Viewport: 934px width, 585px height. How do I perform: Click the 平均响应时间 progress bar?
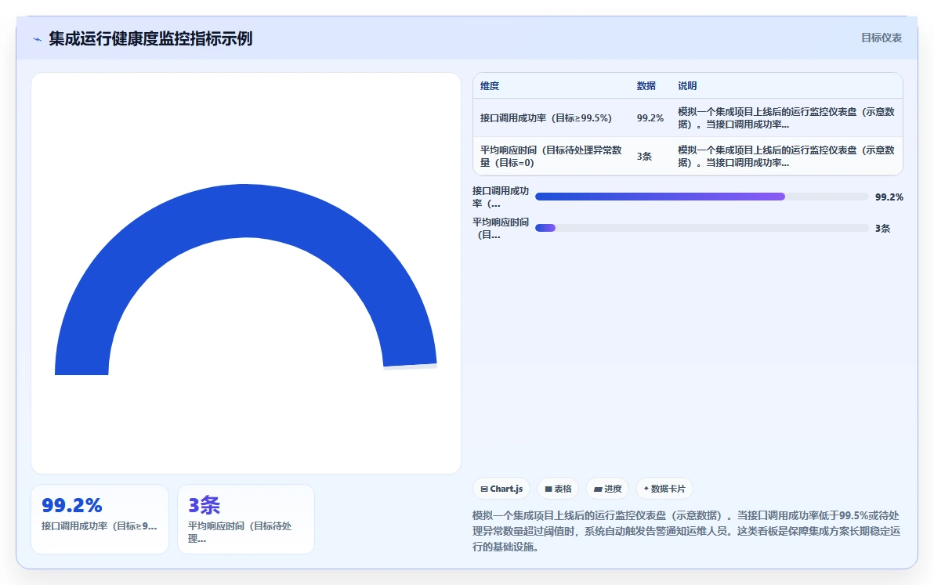(x=702, y=227)
